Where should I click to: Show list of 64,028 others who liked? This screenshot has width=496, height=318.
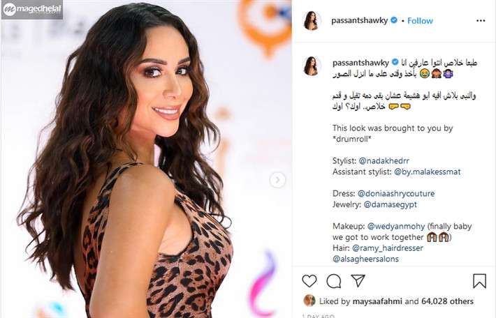[x=447, y=301]
